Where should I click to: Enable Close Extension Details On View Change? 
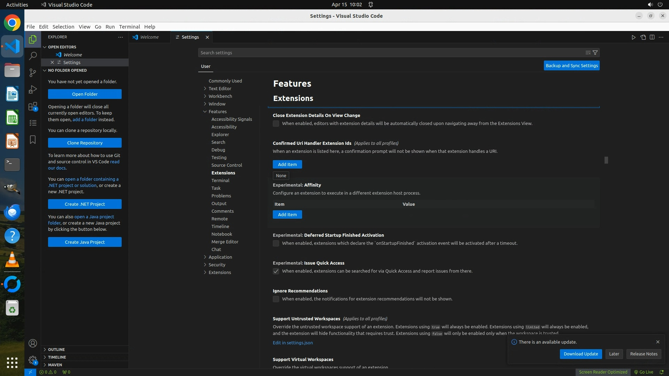[276, 124]
